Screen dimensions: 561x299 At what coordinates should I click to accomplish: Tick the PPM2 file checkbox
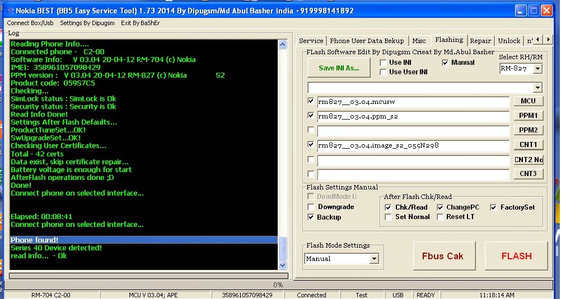(x=311, y=130)
